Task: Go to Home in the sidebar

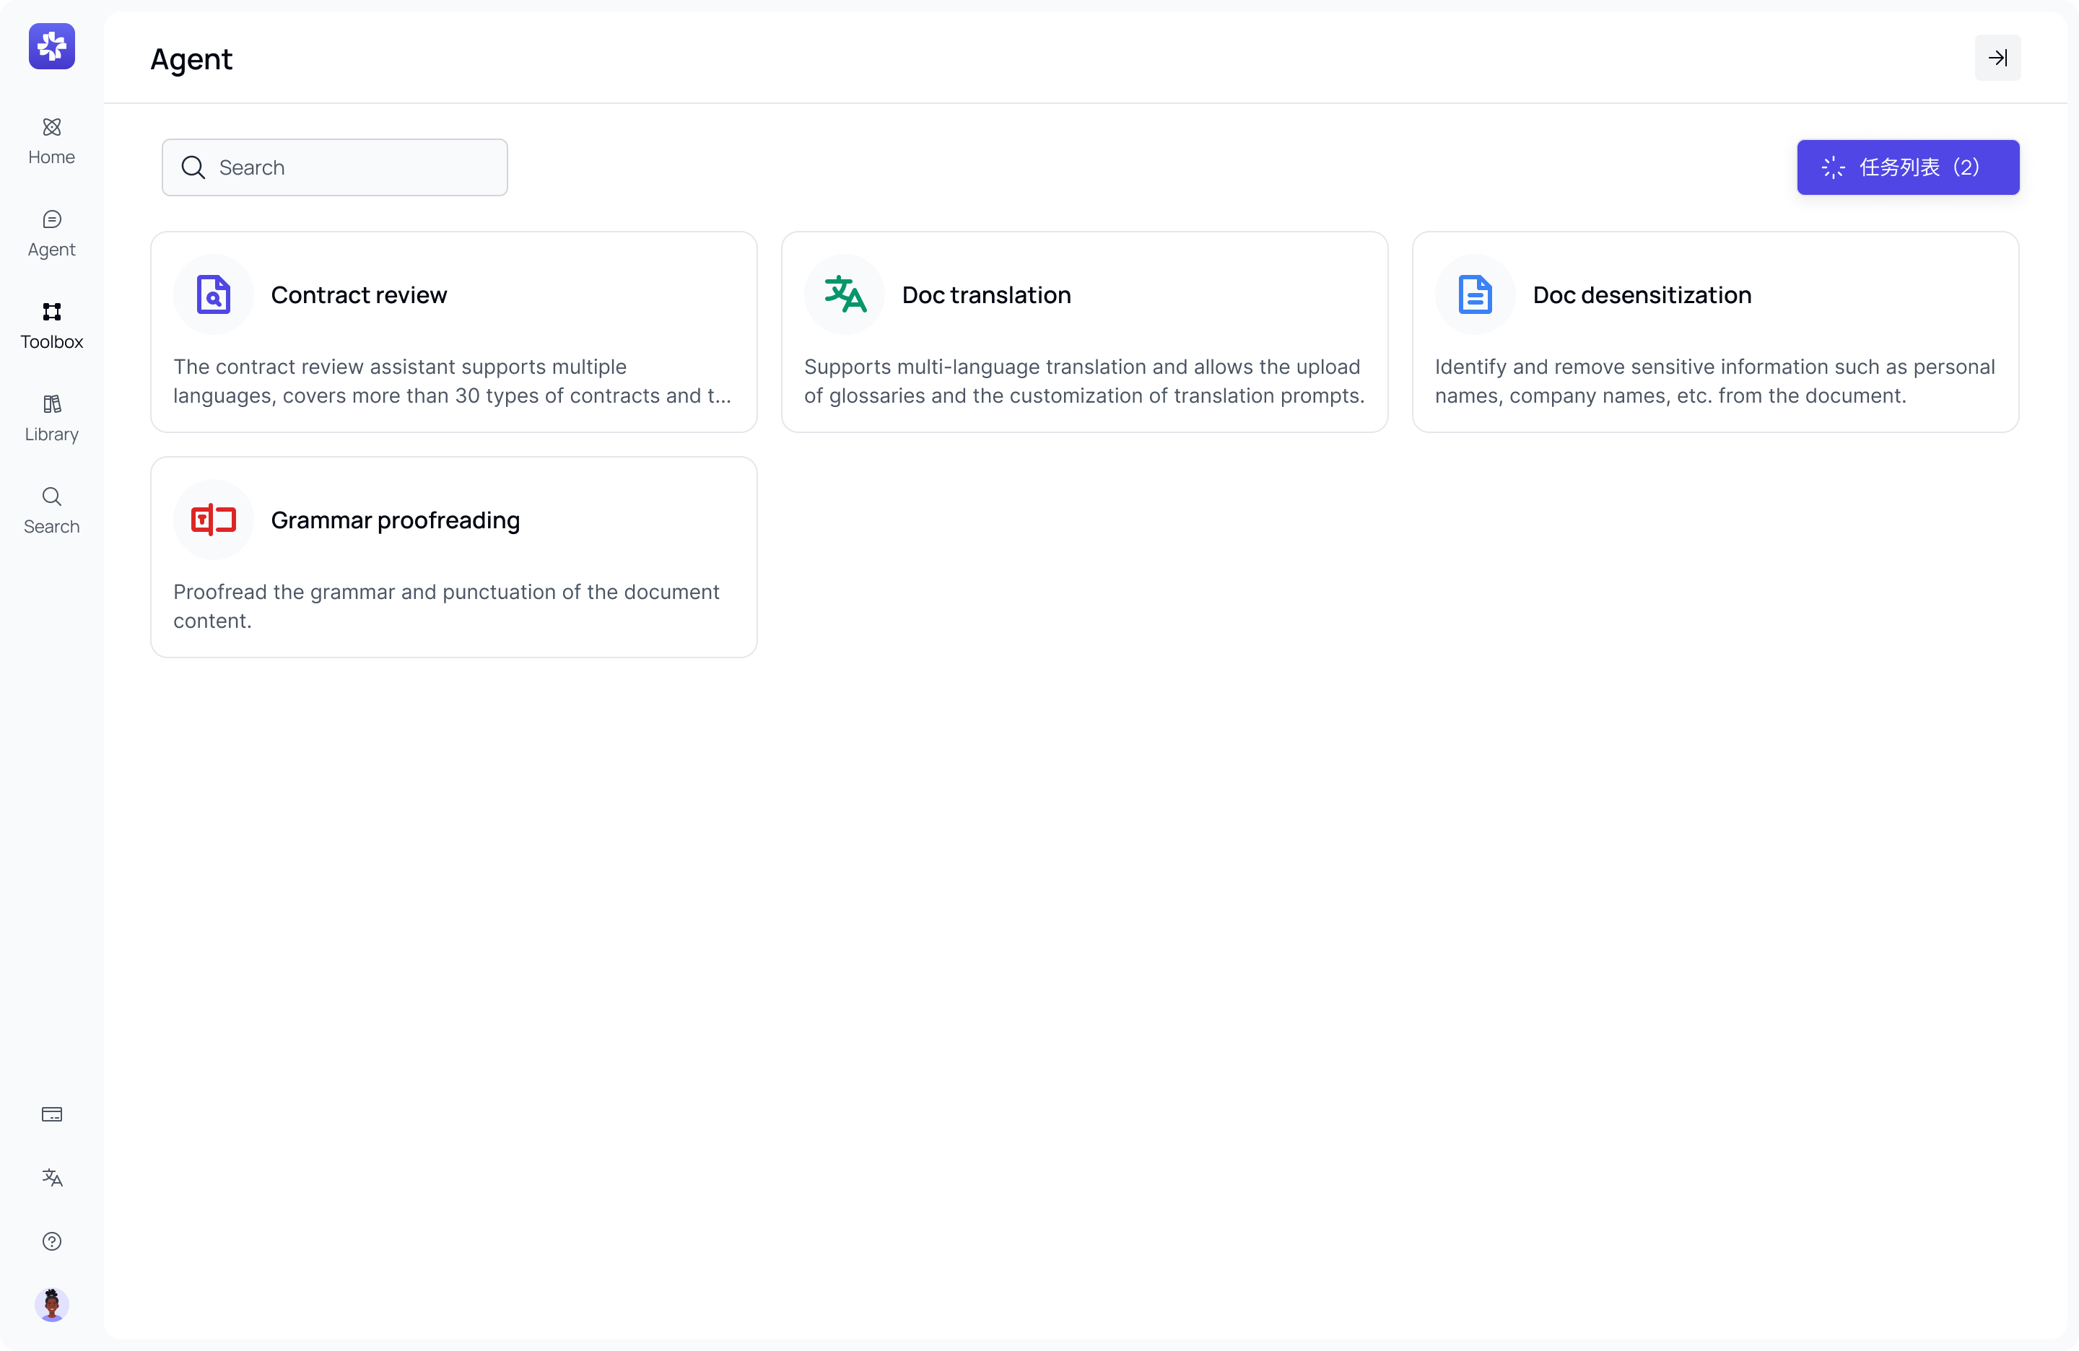Action: pyautogui.click(x=51, y=141)
